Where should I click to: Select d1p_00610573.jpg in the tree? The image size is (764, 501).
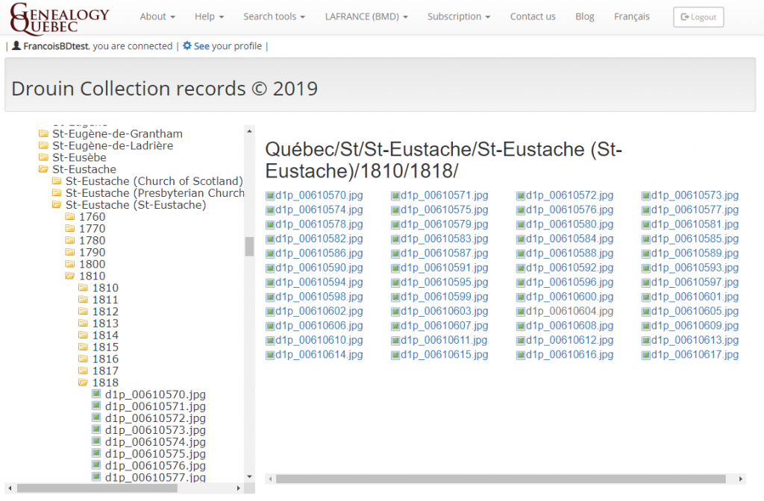coord(155,430)
